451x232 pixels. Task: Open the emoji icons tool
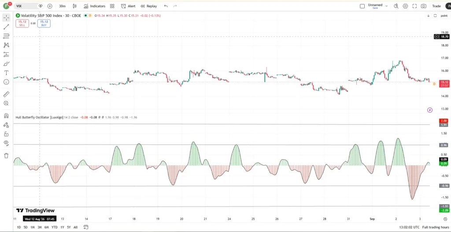click(x=6, y=82)
